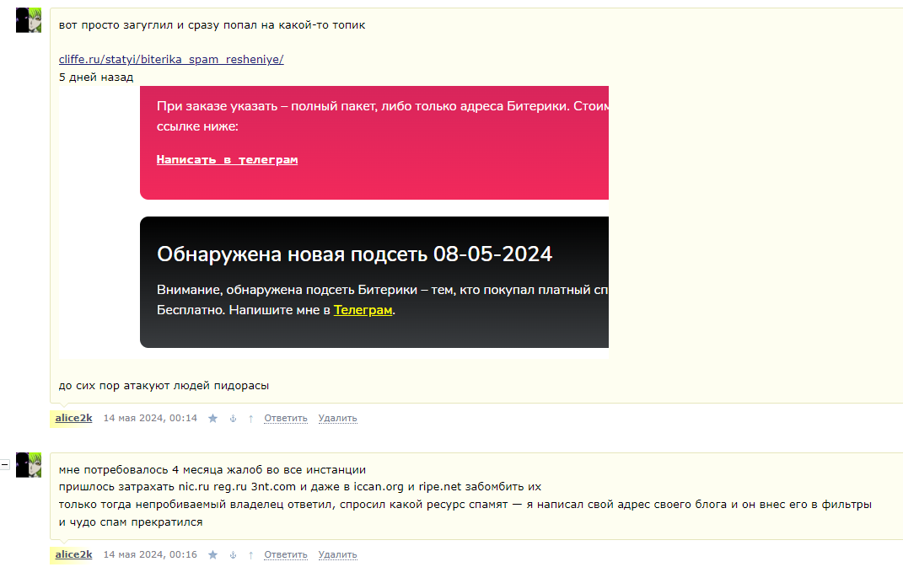Star the 00:14 comment

pyautogui.click(x=212, y=419)
